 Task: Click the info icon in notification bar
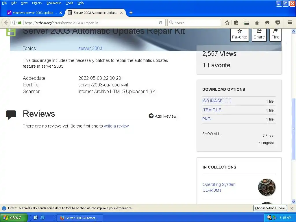(4, 208)
